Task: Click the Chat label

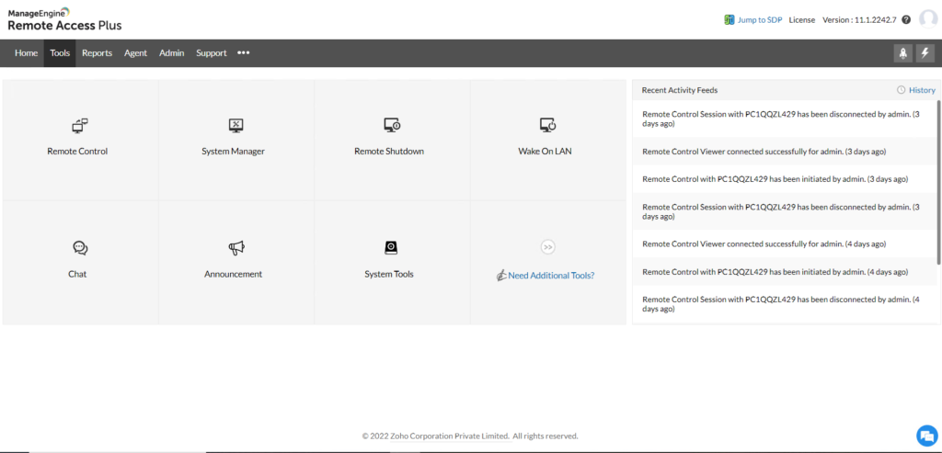Action: click(x=77, y=274)
